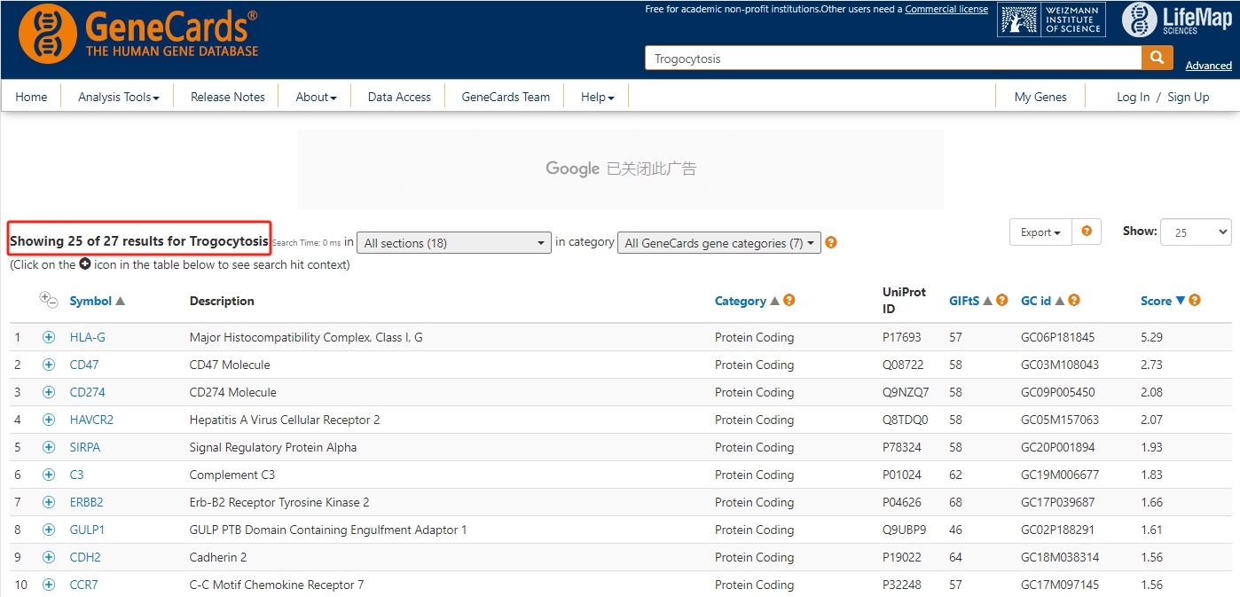Open the Analysis Tools menu
1240x597 pixels.
point(118,97)
